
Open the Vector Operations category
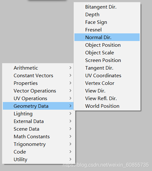[38, 91]
